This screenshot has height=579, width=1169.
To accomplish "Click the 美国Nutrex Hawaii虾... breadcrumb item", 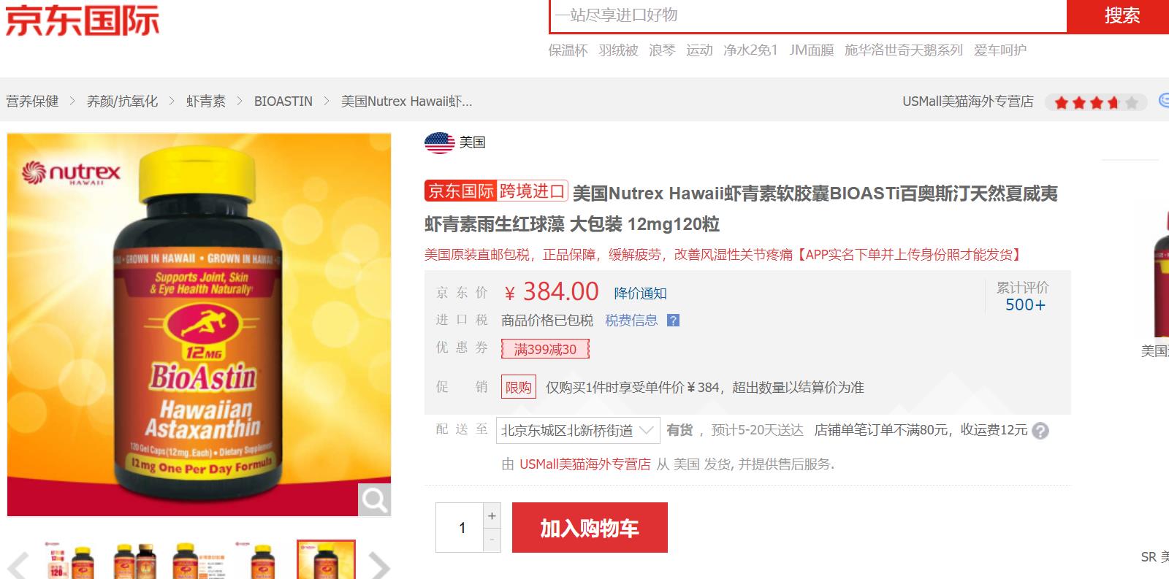I will (406, 101).
